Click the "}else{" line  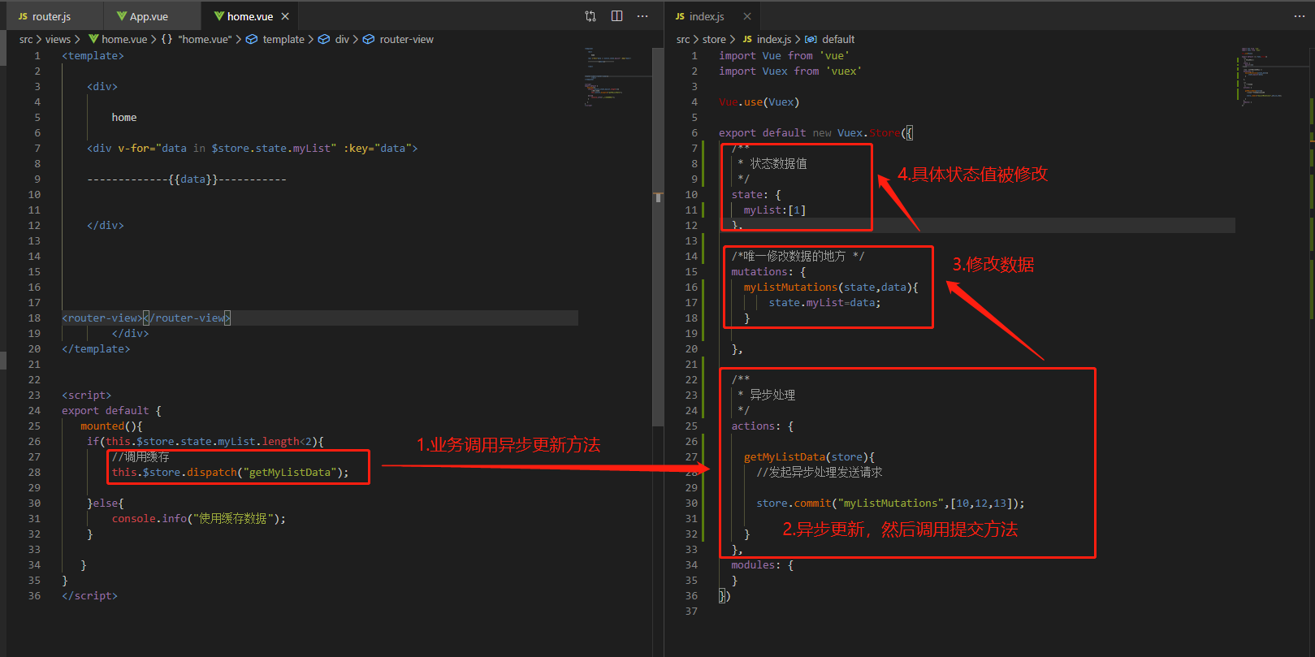(106, 504)
